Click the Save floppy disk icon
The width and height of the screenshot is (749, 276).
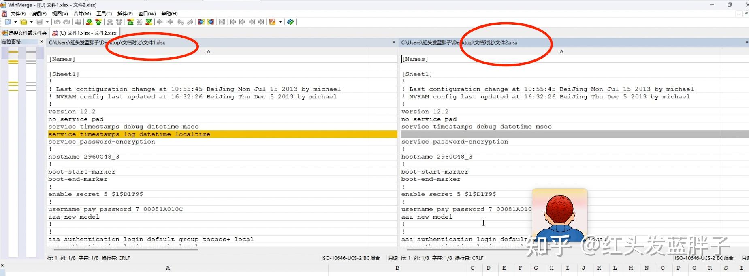click(x=40, y=22)
